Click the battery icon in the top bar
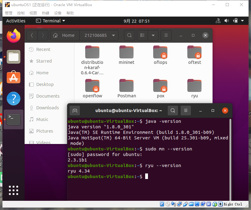251x210 pixels. [x=235, y=21]
